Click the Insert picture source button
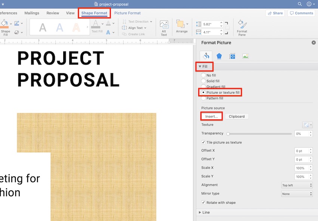 coord(211,116)
